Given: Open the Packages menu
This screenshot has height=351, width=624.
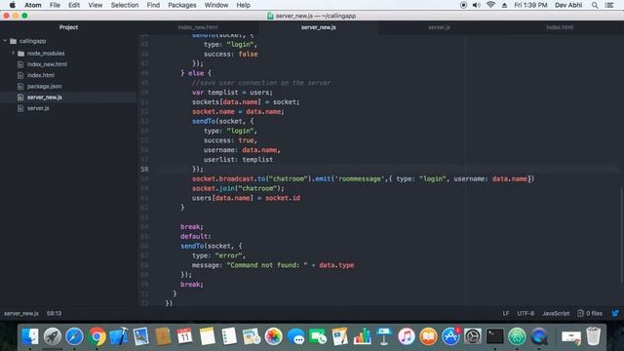Looking at the screenshot, I should coord(182,5).
